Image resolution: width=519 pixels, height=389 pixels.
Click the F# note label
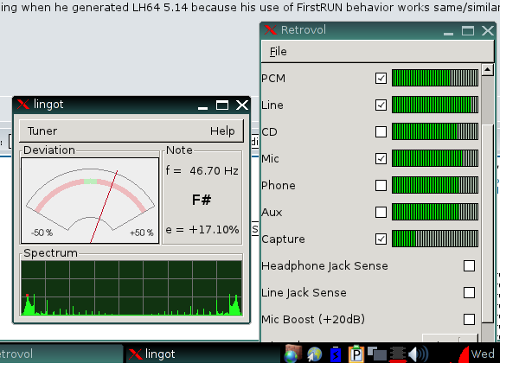(x=202, y=200)
